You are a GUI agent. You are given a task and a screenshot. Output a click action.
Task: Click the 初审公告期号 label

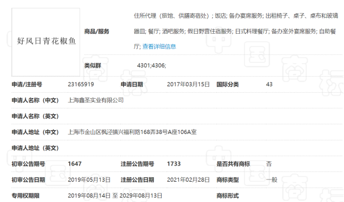28,164
